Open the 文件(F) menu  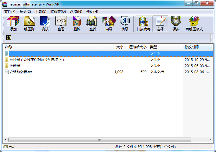coord(10,11)
